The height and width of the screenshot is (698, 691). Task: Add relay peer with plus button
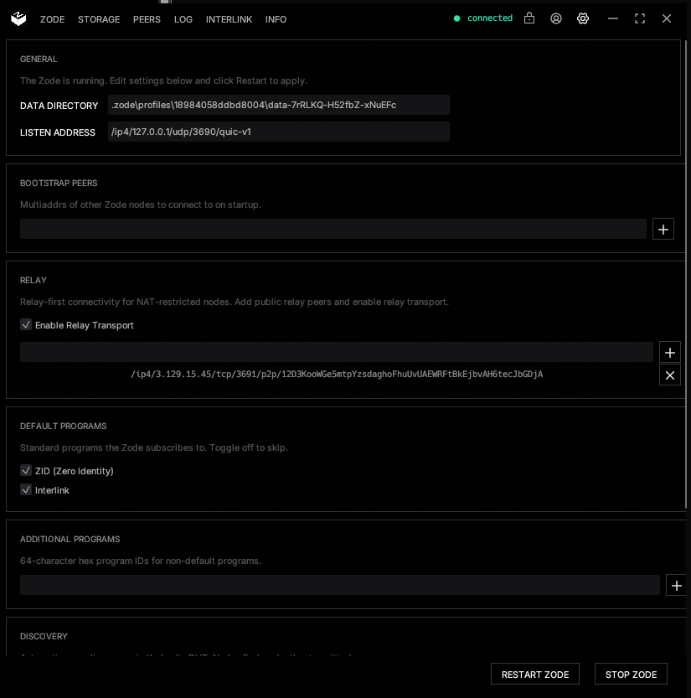point(670,353)
